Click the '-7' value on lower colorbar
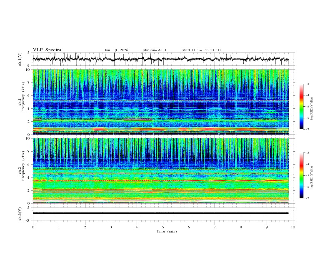The image size is (330, 255). pos(307,198)
